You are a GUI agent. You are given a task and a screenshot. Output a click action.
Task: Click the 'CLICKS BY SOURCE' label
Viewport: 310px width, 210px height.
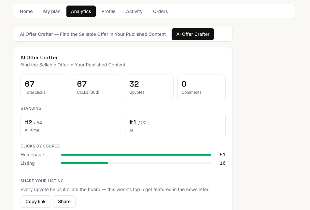click(40, 146)
